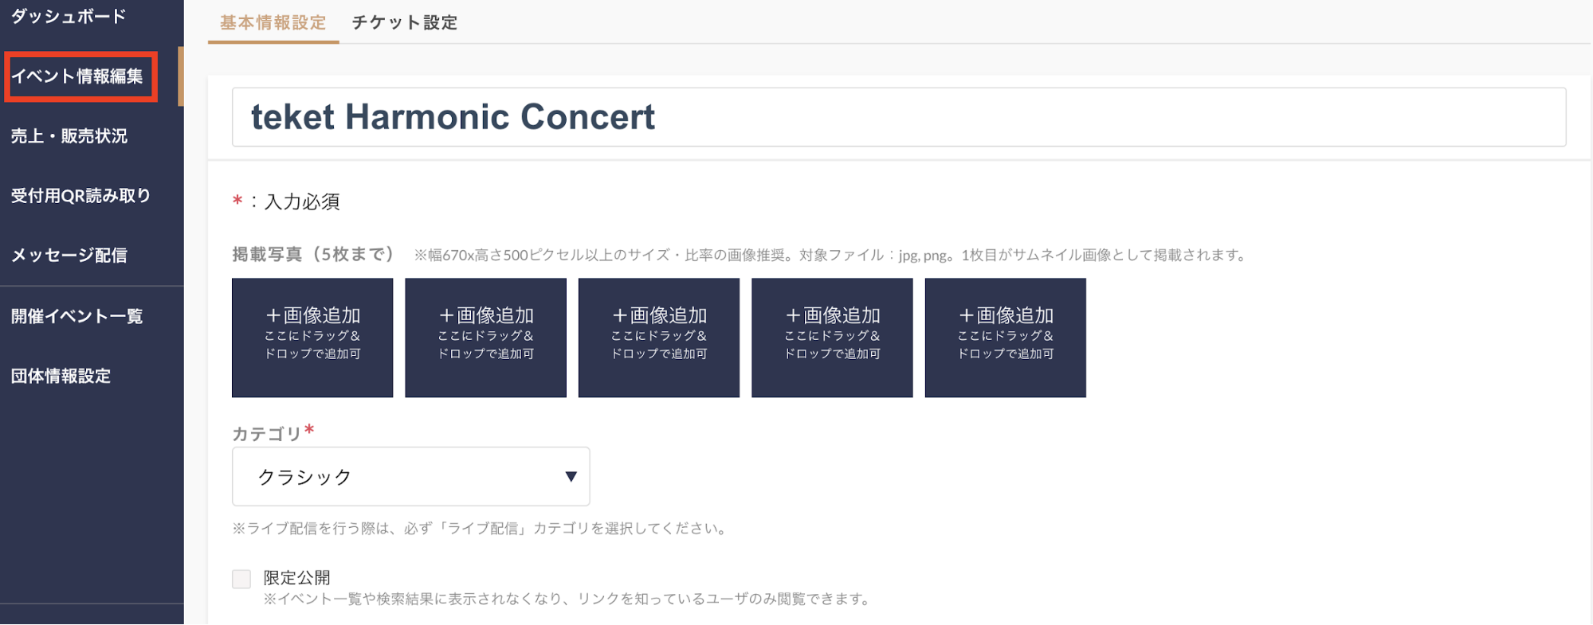Click the 限定公開 label text
This screenshot has width=1593, height=625.
(296, 577)
